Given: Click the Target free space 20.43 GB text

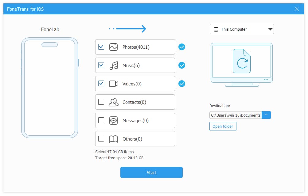Looking at the screenshot, I should tap(119, 158).
